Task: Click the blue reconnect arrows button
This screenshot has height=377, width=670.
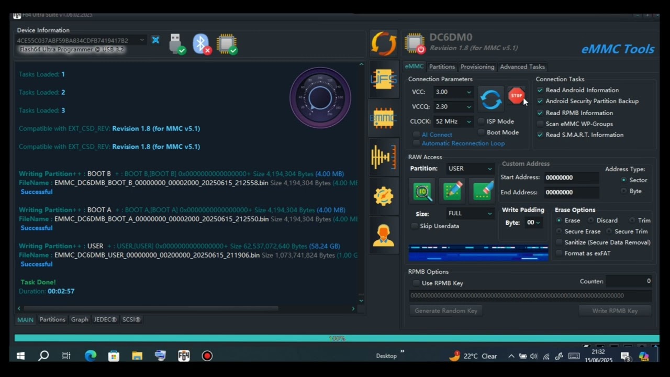Action: pyautogui.click(x=491, y=99)
